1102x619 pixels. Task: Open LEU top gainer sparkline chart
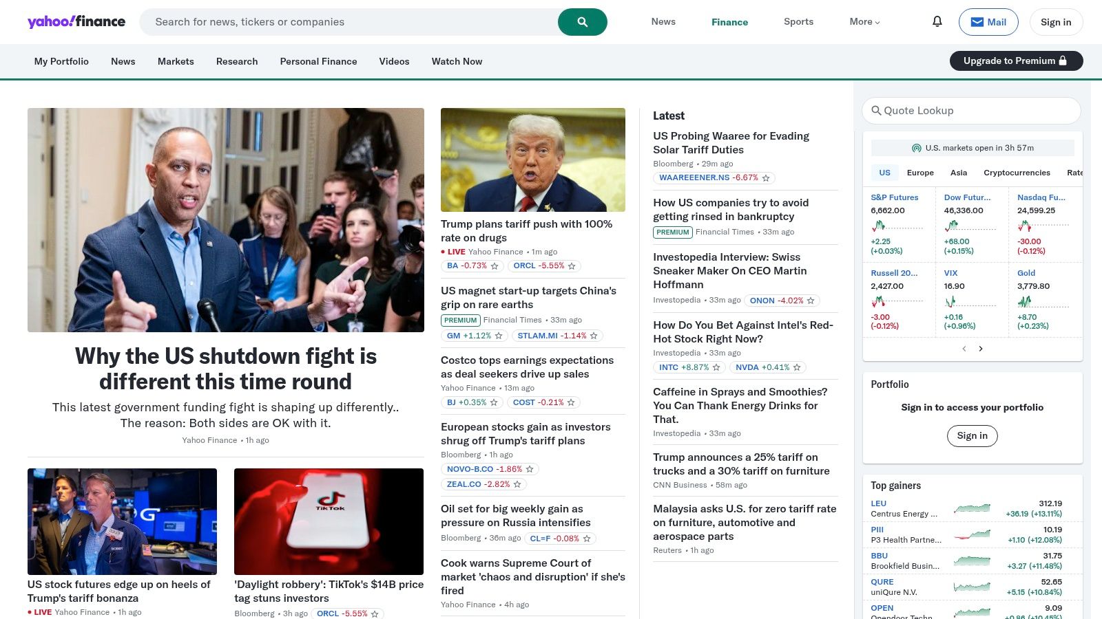(x=972, y=508)
